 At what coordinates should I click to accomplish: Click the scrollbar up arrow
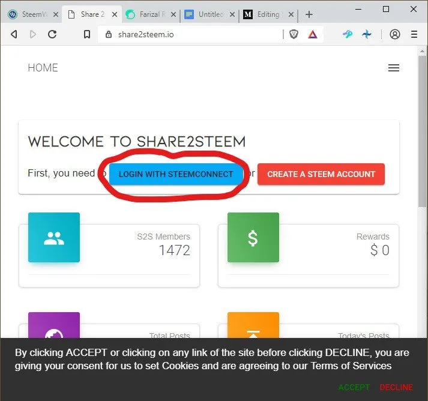(422, 51)
